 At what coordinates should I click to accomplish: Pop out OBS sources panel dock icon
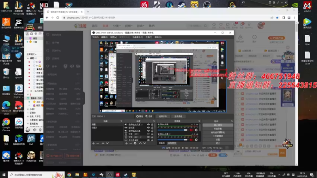(154, 121)
